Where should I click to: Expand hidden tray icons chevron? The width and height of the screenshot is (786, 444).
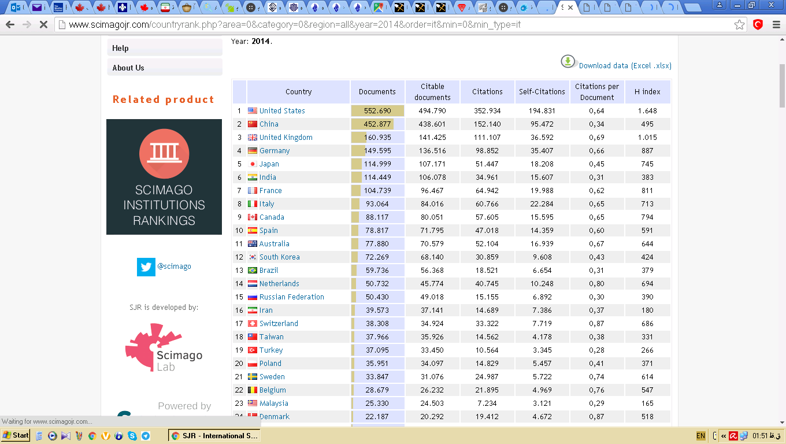724,436
